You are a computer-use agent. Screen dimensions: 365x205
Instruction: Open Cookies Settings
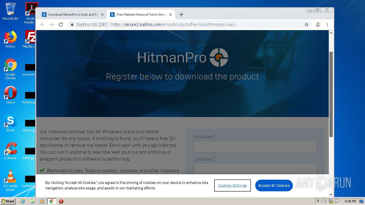[232, 185]
